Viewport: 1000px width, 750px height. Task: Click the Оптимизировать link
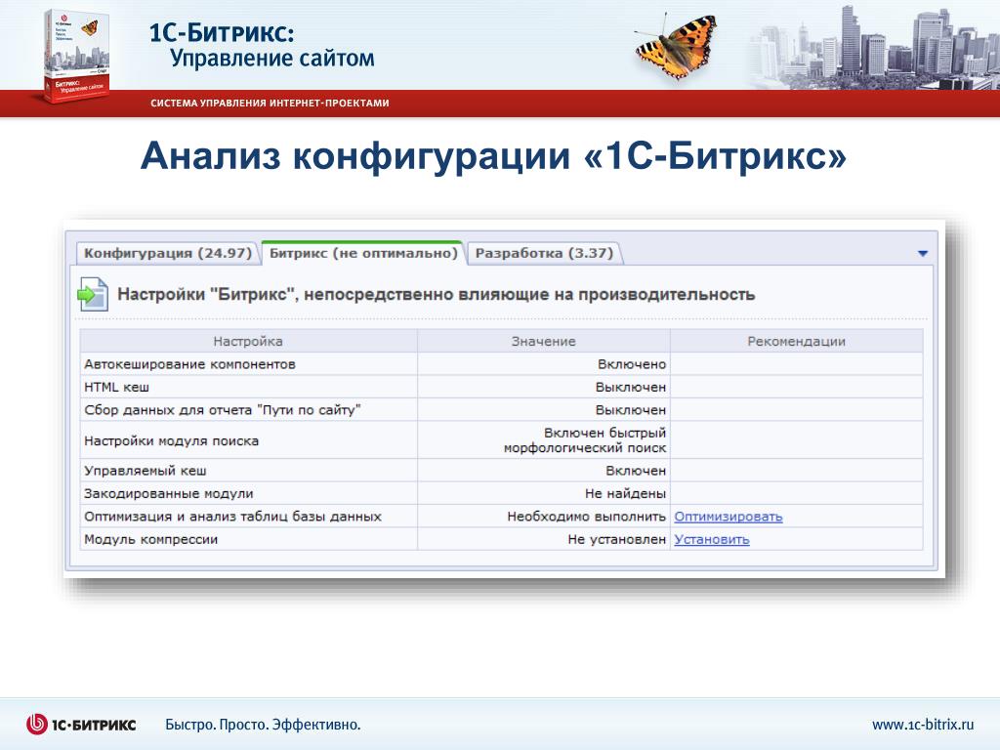pos(729,517)
